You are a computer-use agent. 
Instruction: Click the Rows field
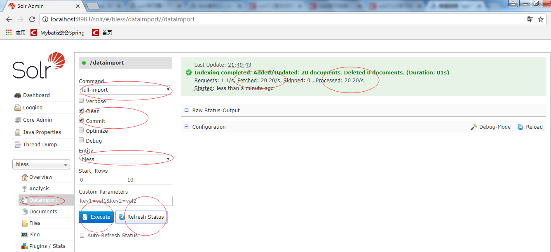point(149,180)
